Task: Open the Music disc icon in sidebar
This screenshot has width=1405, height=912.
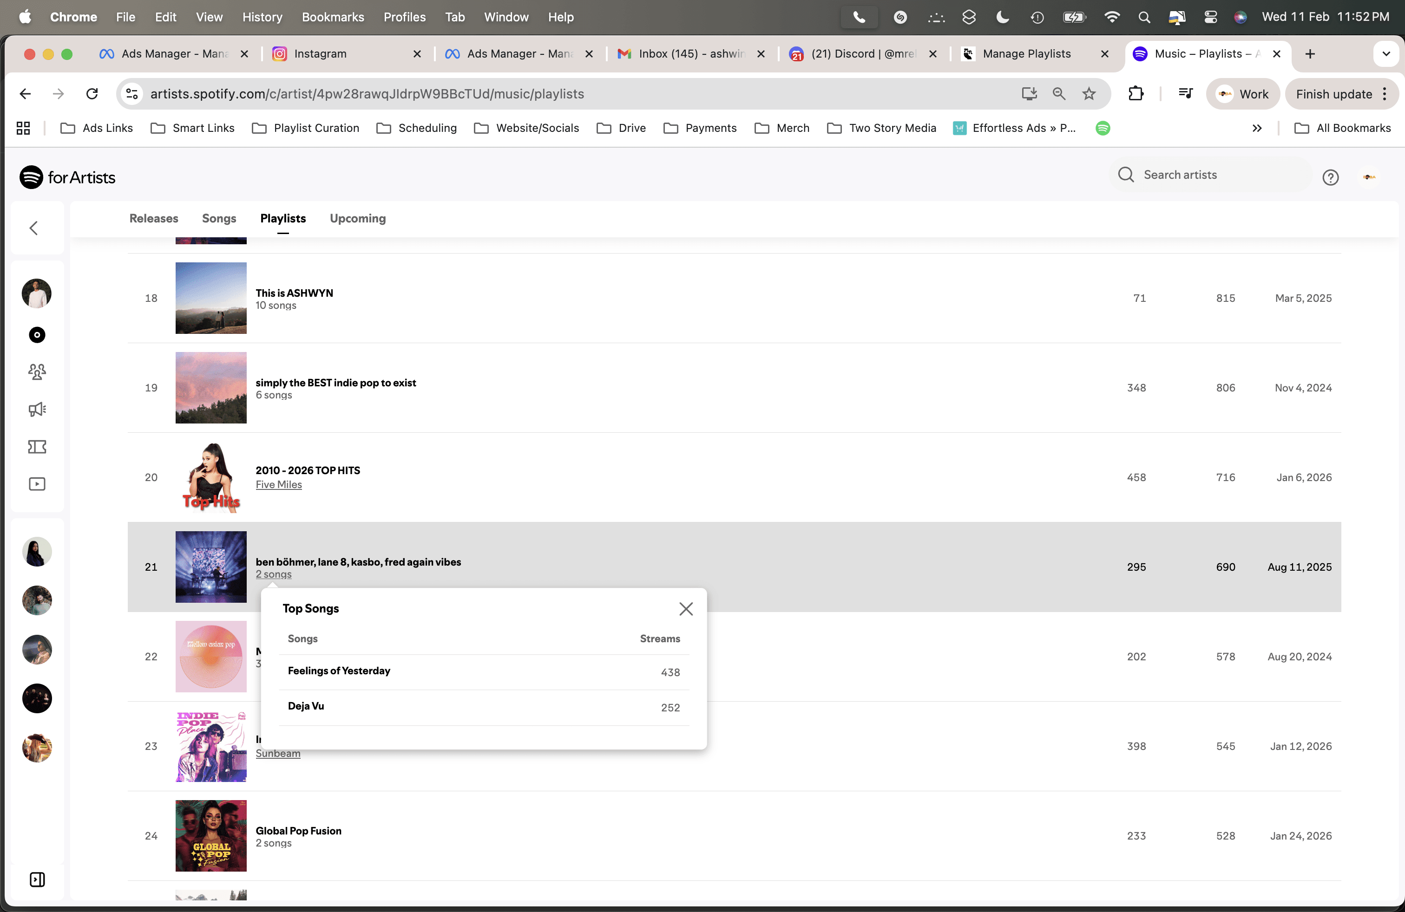Action: pyautogui.click(x=37, y=335)
